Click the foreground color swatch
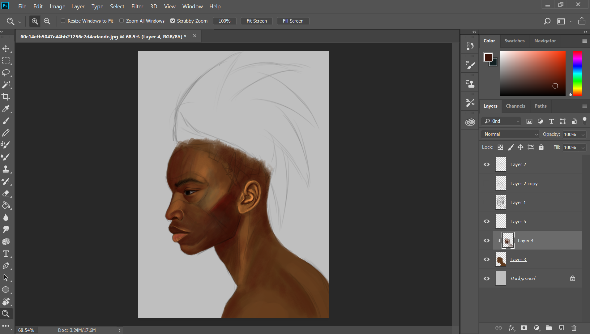Viewport: 590px width, 334px height. click(488, 58)
